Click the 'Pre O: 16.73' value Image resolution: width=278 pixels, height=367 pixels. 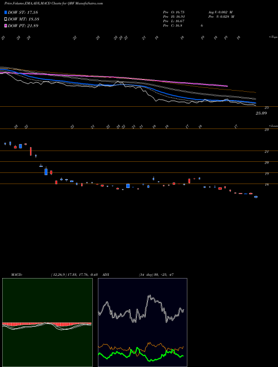(x=174, y=12)
